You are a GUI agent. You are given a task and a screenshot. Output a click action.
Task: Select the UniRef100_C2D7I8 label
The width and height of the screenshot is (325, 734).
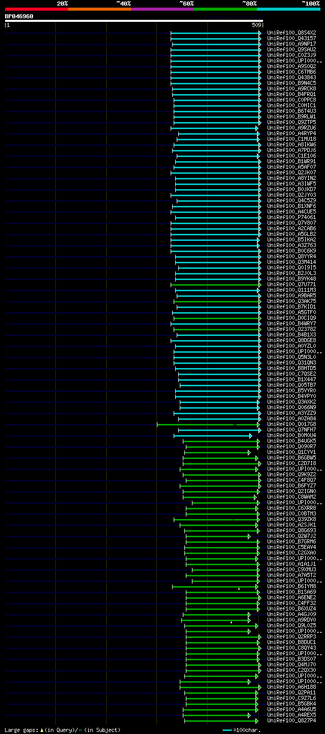click(292, 463)
